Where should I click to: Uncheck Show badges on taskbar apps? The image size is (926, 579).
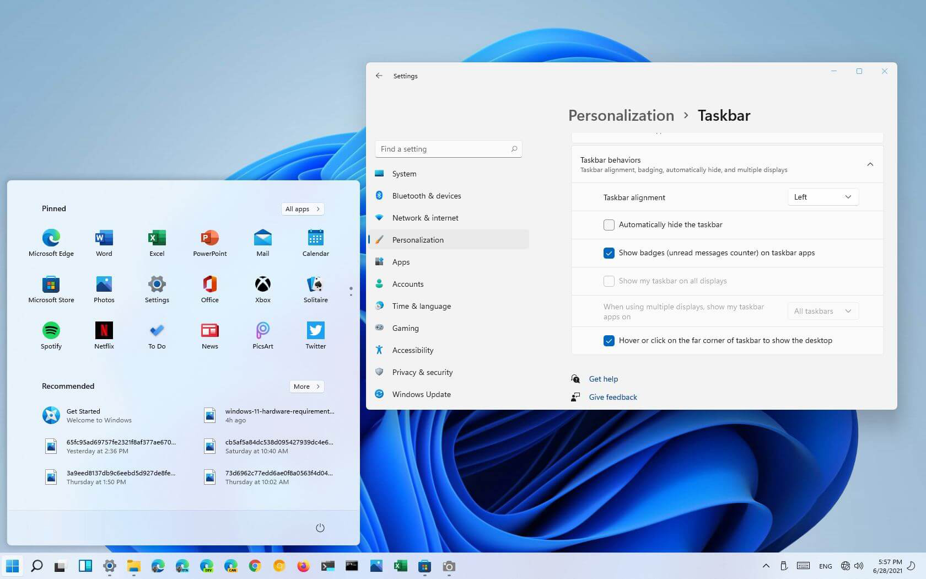point(609,253)
